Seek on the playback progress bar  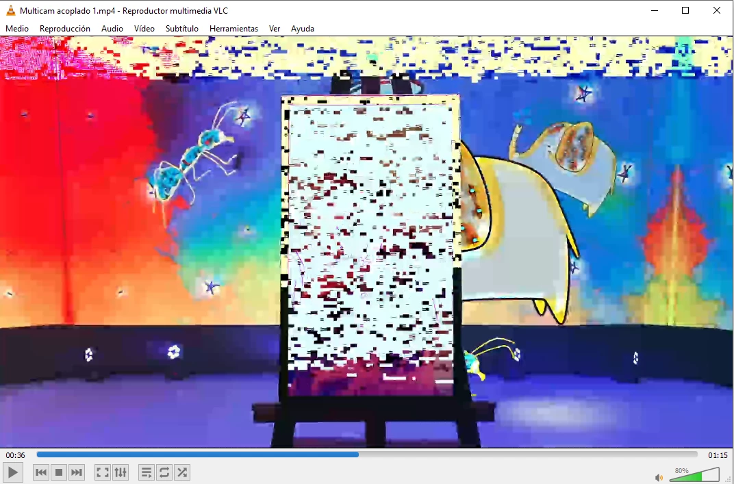point(367,455)
